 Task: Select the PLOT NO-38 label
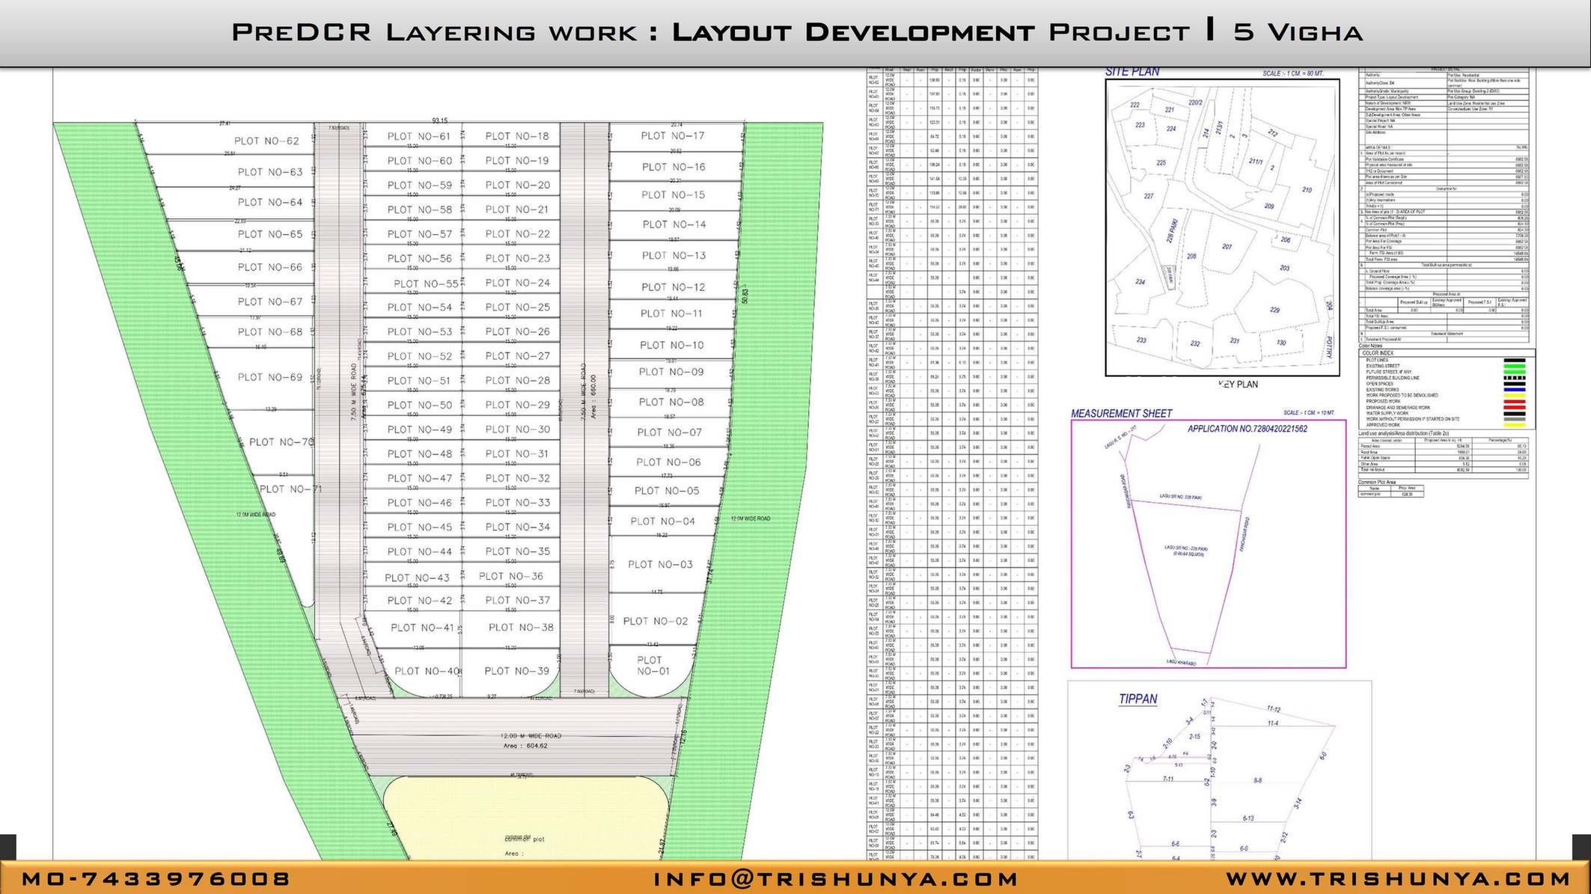coord(521,627)
